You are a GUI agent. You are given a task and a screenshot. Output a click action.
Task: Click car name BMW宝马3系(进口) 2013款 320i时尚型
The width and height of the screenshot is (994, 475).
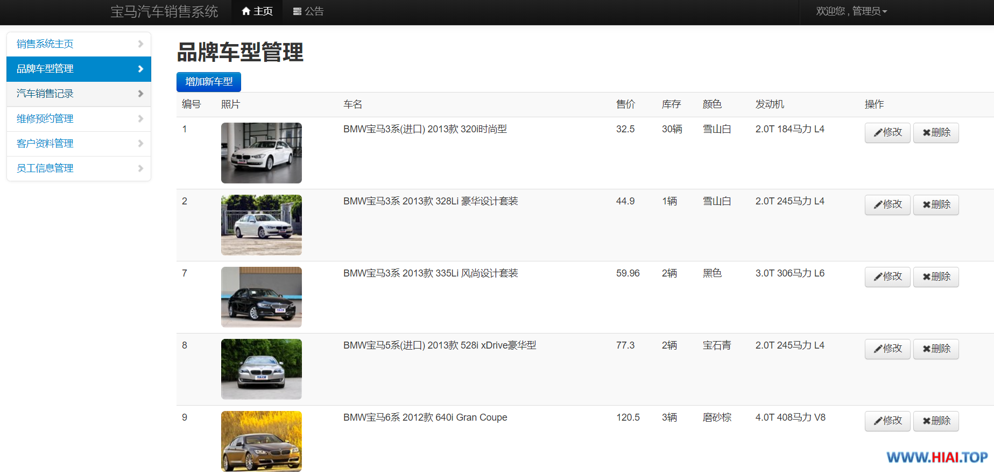pos(425,129)
